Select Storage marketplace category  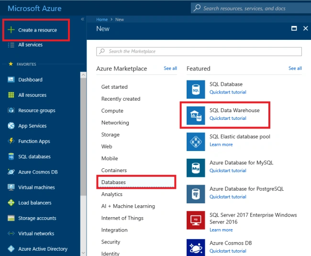[110, 135]
